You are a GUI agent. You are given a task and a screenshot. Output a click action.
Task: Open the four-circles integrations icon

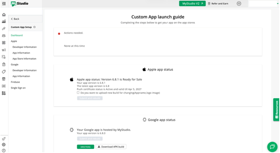tap(4, 43)
